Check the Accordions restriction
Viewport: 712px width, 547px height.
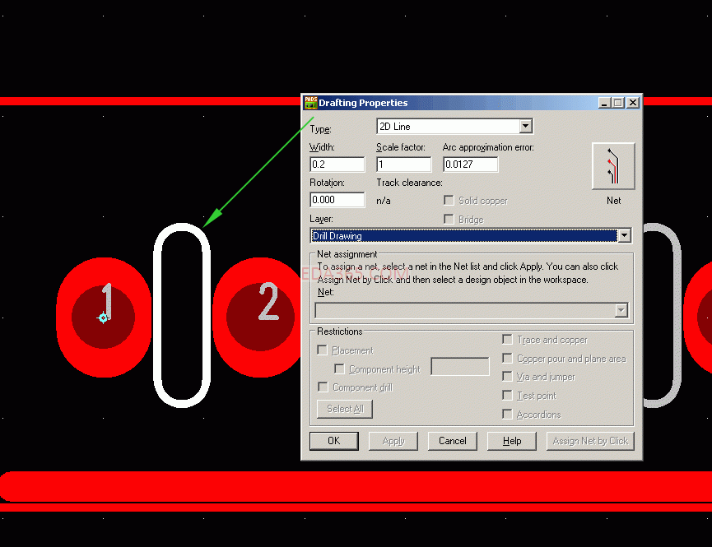coord(507,414)
